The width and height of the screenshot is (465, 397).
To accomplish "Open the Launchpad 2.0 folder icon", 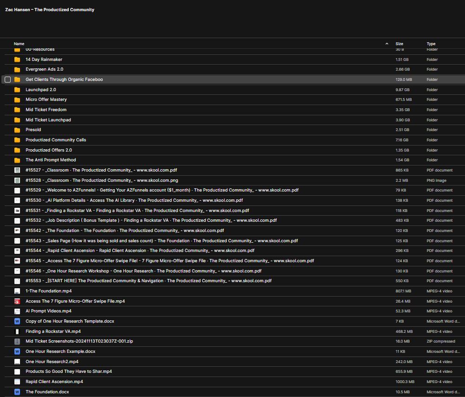I will [17, 89].
